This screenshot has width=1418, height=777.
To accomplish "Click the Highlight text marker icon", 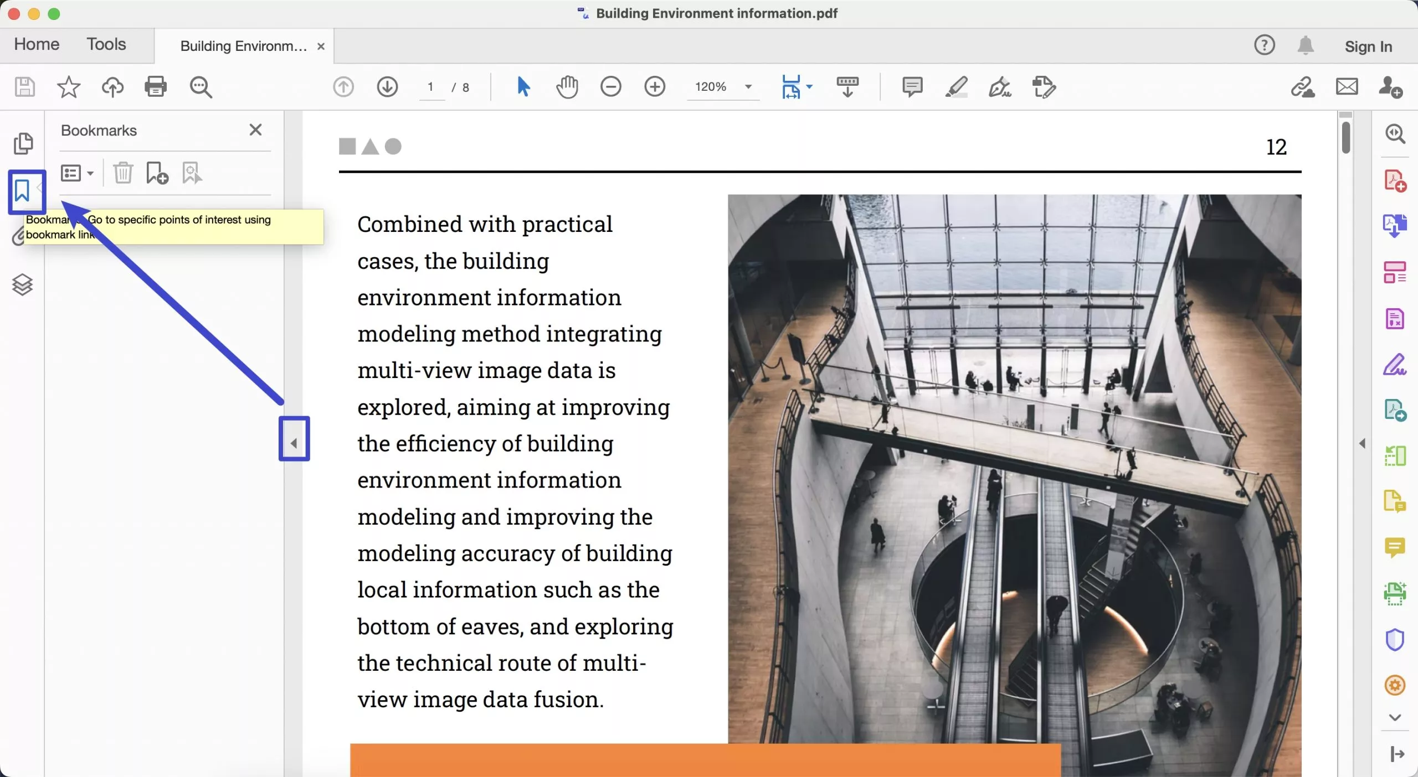I will 956,87.
